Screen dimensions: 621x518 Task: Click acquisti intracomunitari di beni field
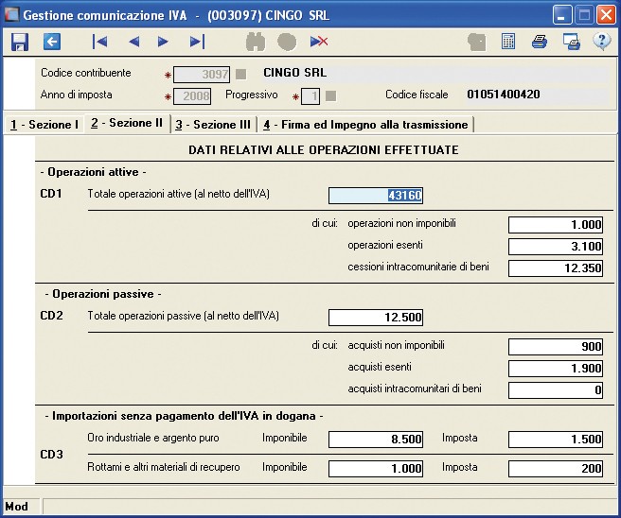[x=556, y=390]
